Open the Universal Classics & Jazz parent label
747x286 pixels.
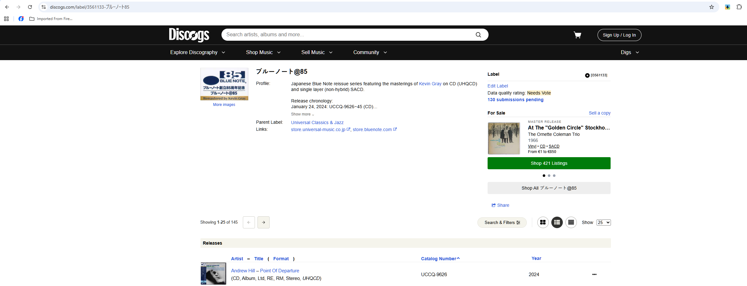click(x=317, y=122)
